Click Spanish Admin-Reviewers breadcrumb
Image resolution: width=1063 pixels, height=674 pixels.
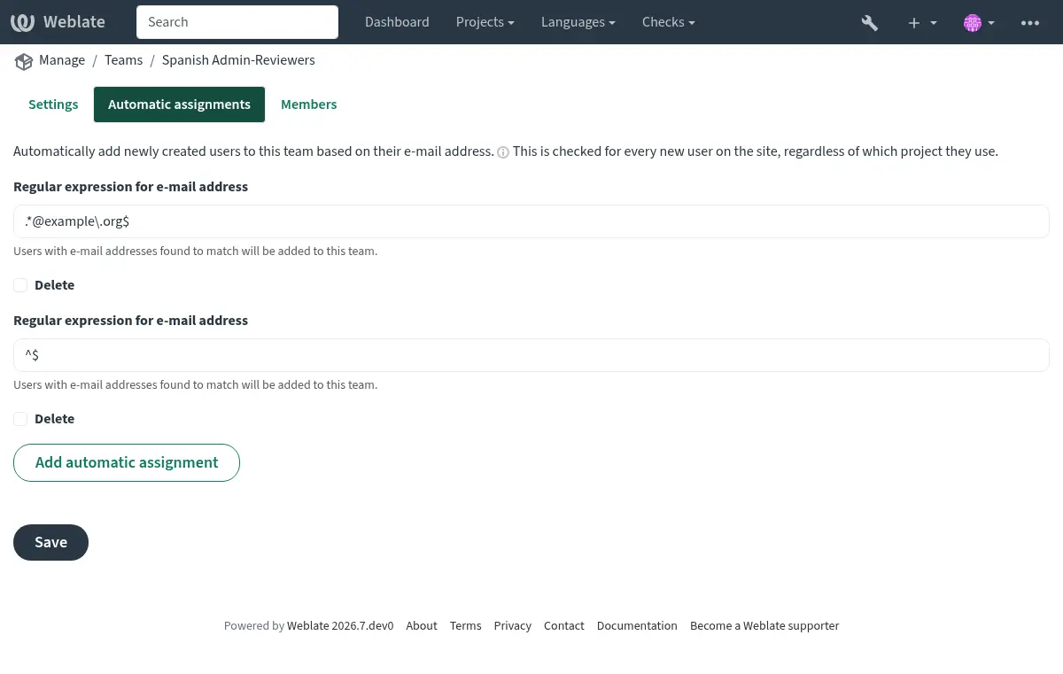point(238,60)
